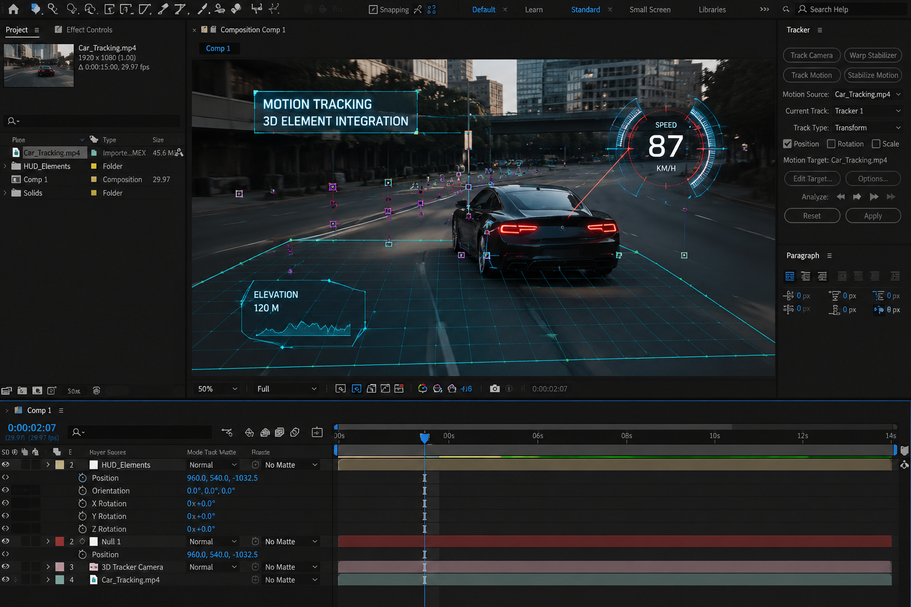This screenshot has width=911, height=607.
Task: Click the red label swatch of Null 1
Action: tap(60, 542)
